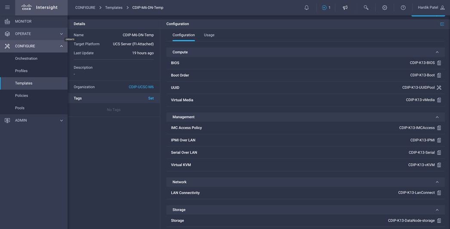
Task: Expand the OPERATE menu chevron
Action: click(x=62, y=34)
